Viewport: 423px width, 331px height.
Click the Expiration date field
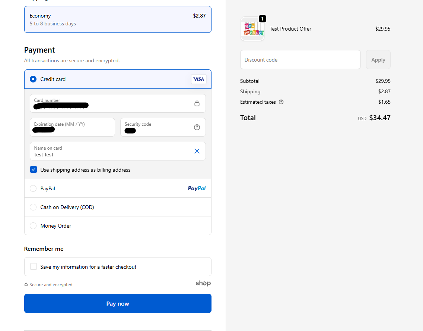pos(72,128)
